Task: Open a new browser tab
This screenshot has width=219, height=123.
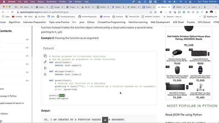Action: [205, 7]
